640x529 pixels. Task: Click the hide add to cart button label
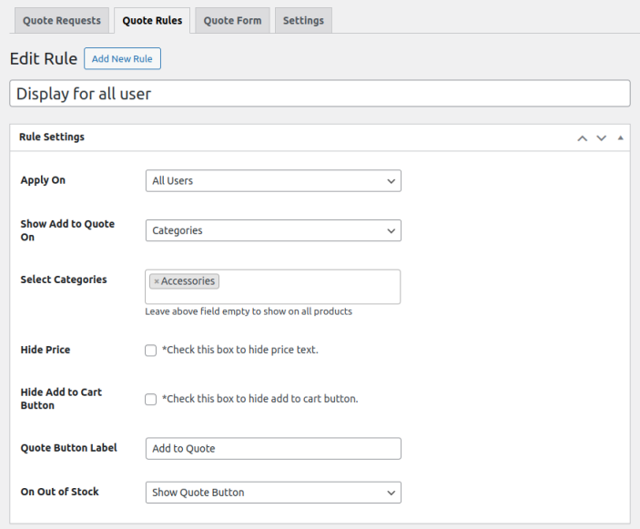tap(260, 400)
